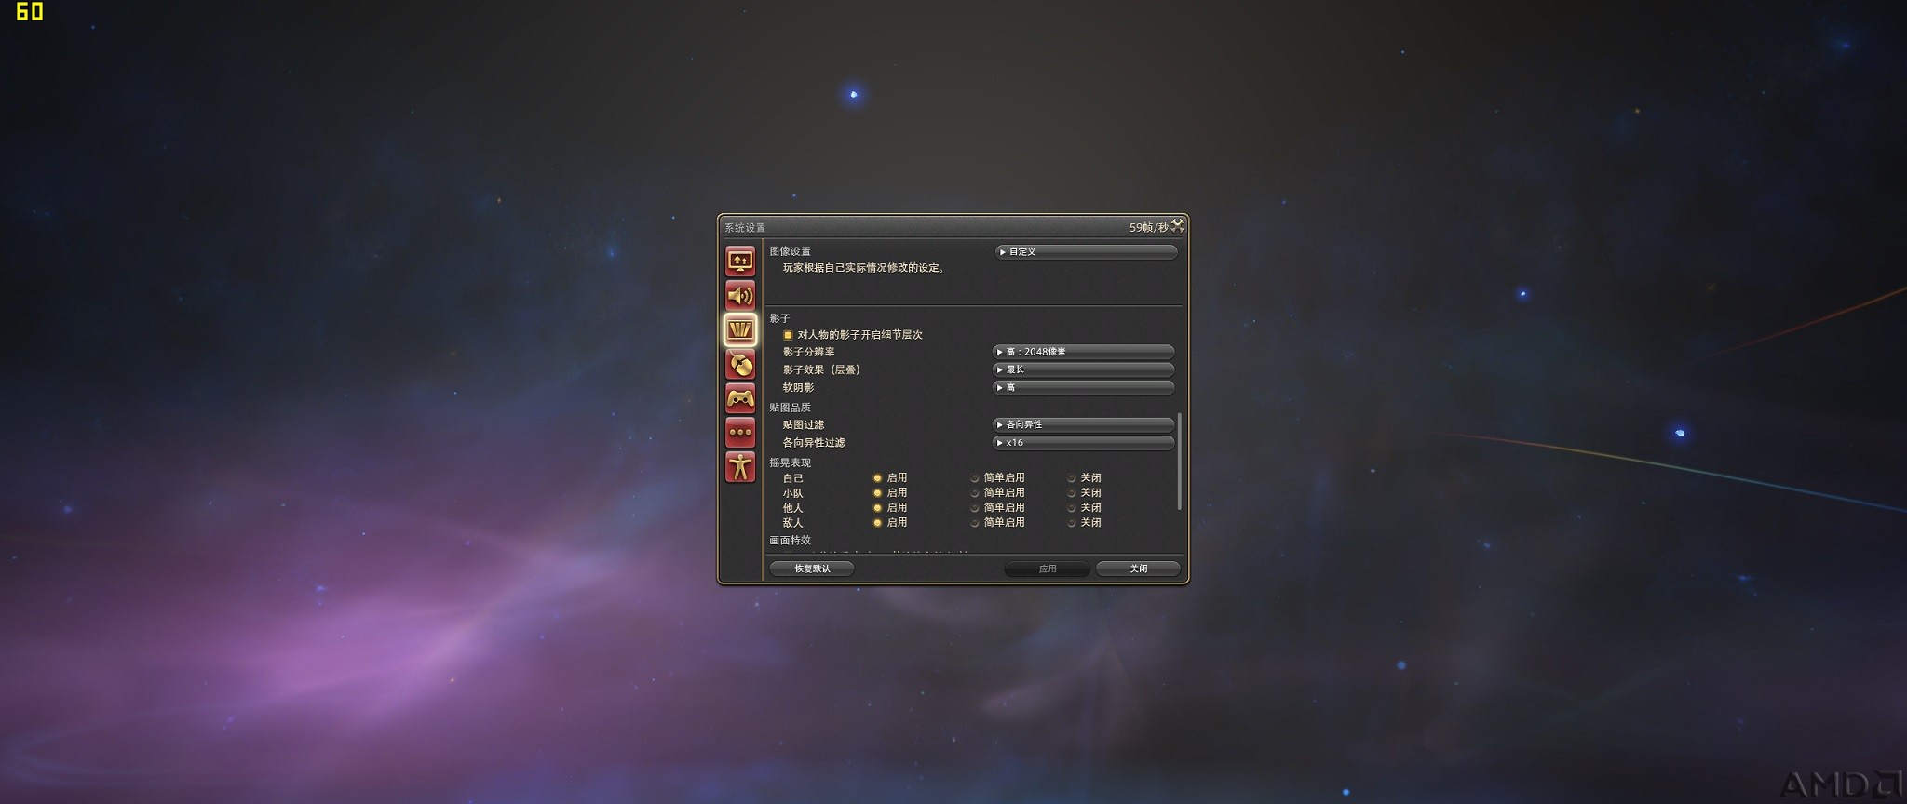1907x804 pixels.
Task: Click the 贴图品质 section heading
Action: 790,408
